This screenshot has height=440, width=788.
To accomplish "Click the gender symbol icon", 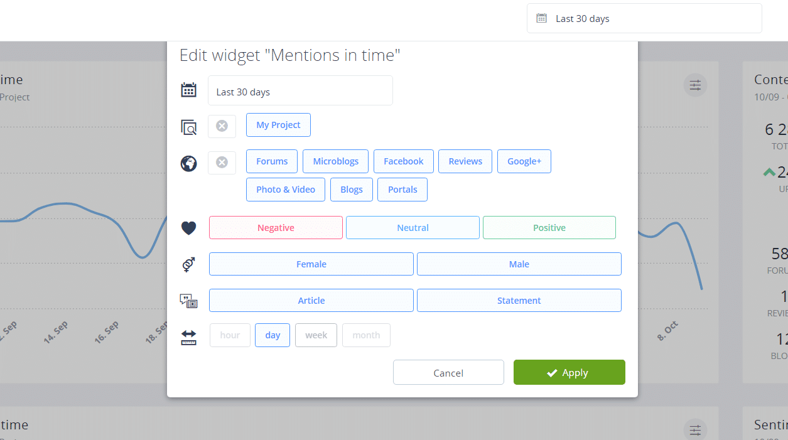I will [188, 265].
